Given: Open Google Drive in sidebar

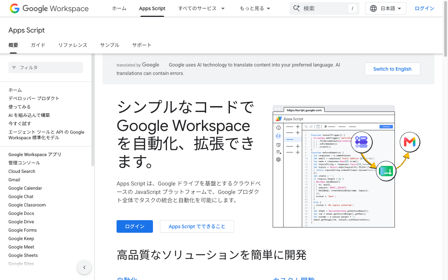Looking at the screenshot, I should [21, 222].
